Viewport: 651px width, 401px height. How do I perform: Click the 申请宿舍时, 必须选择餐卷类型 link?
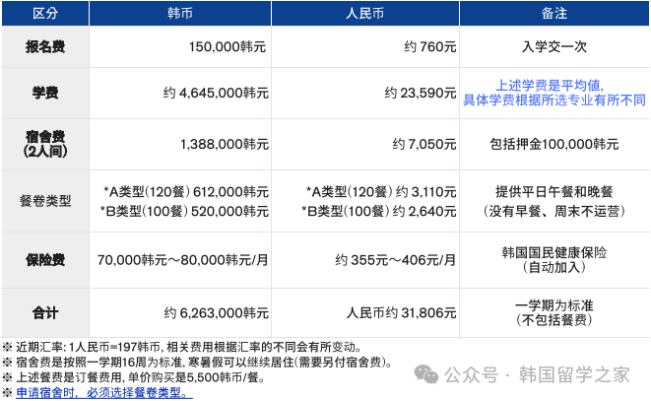(x=104, y=392)
